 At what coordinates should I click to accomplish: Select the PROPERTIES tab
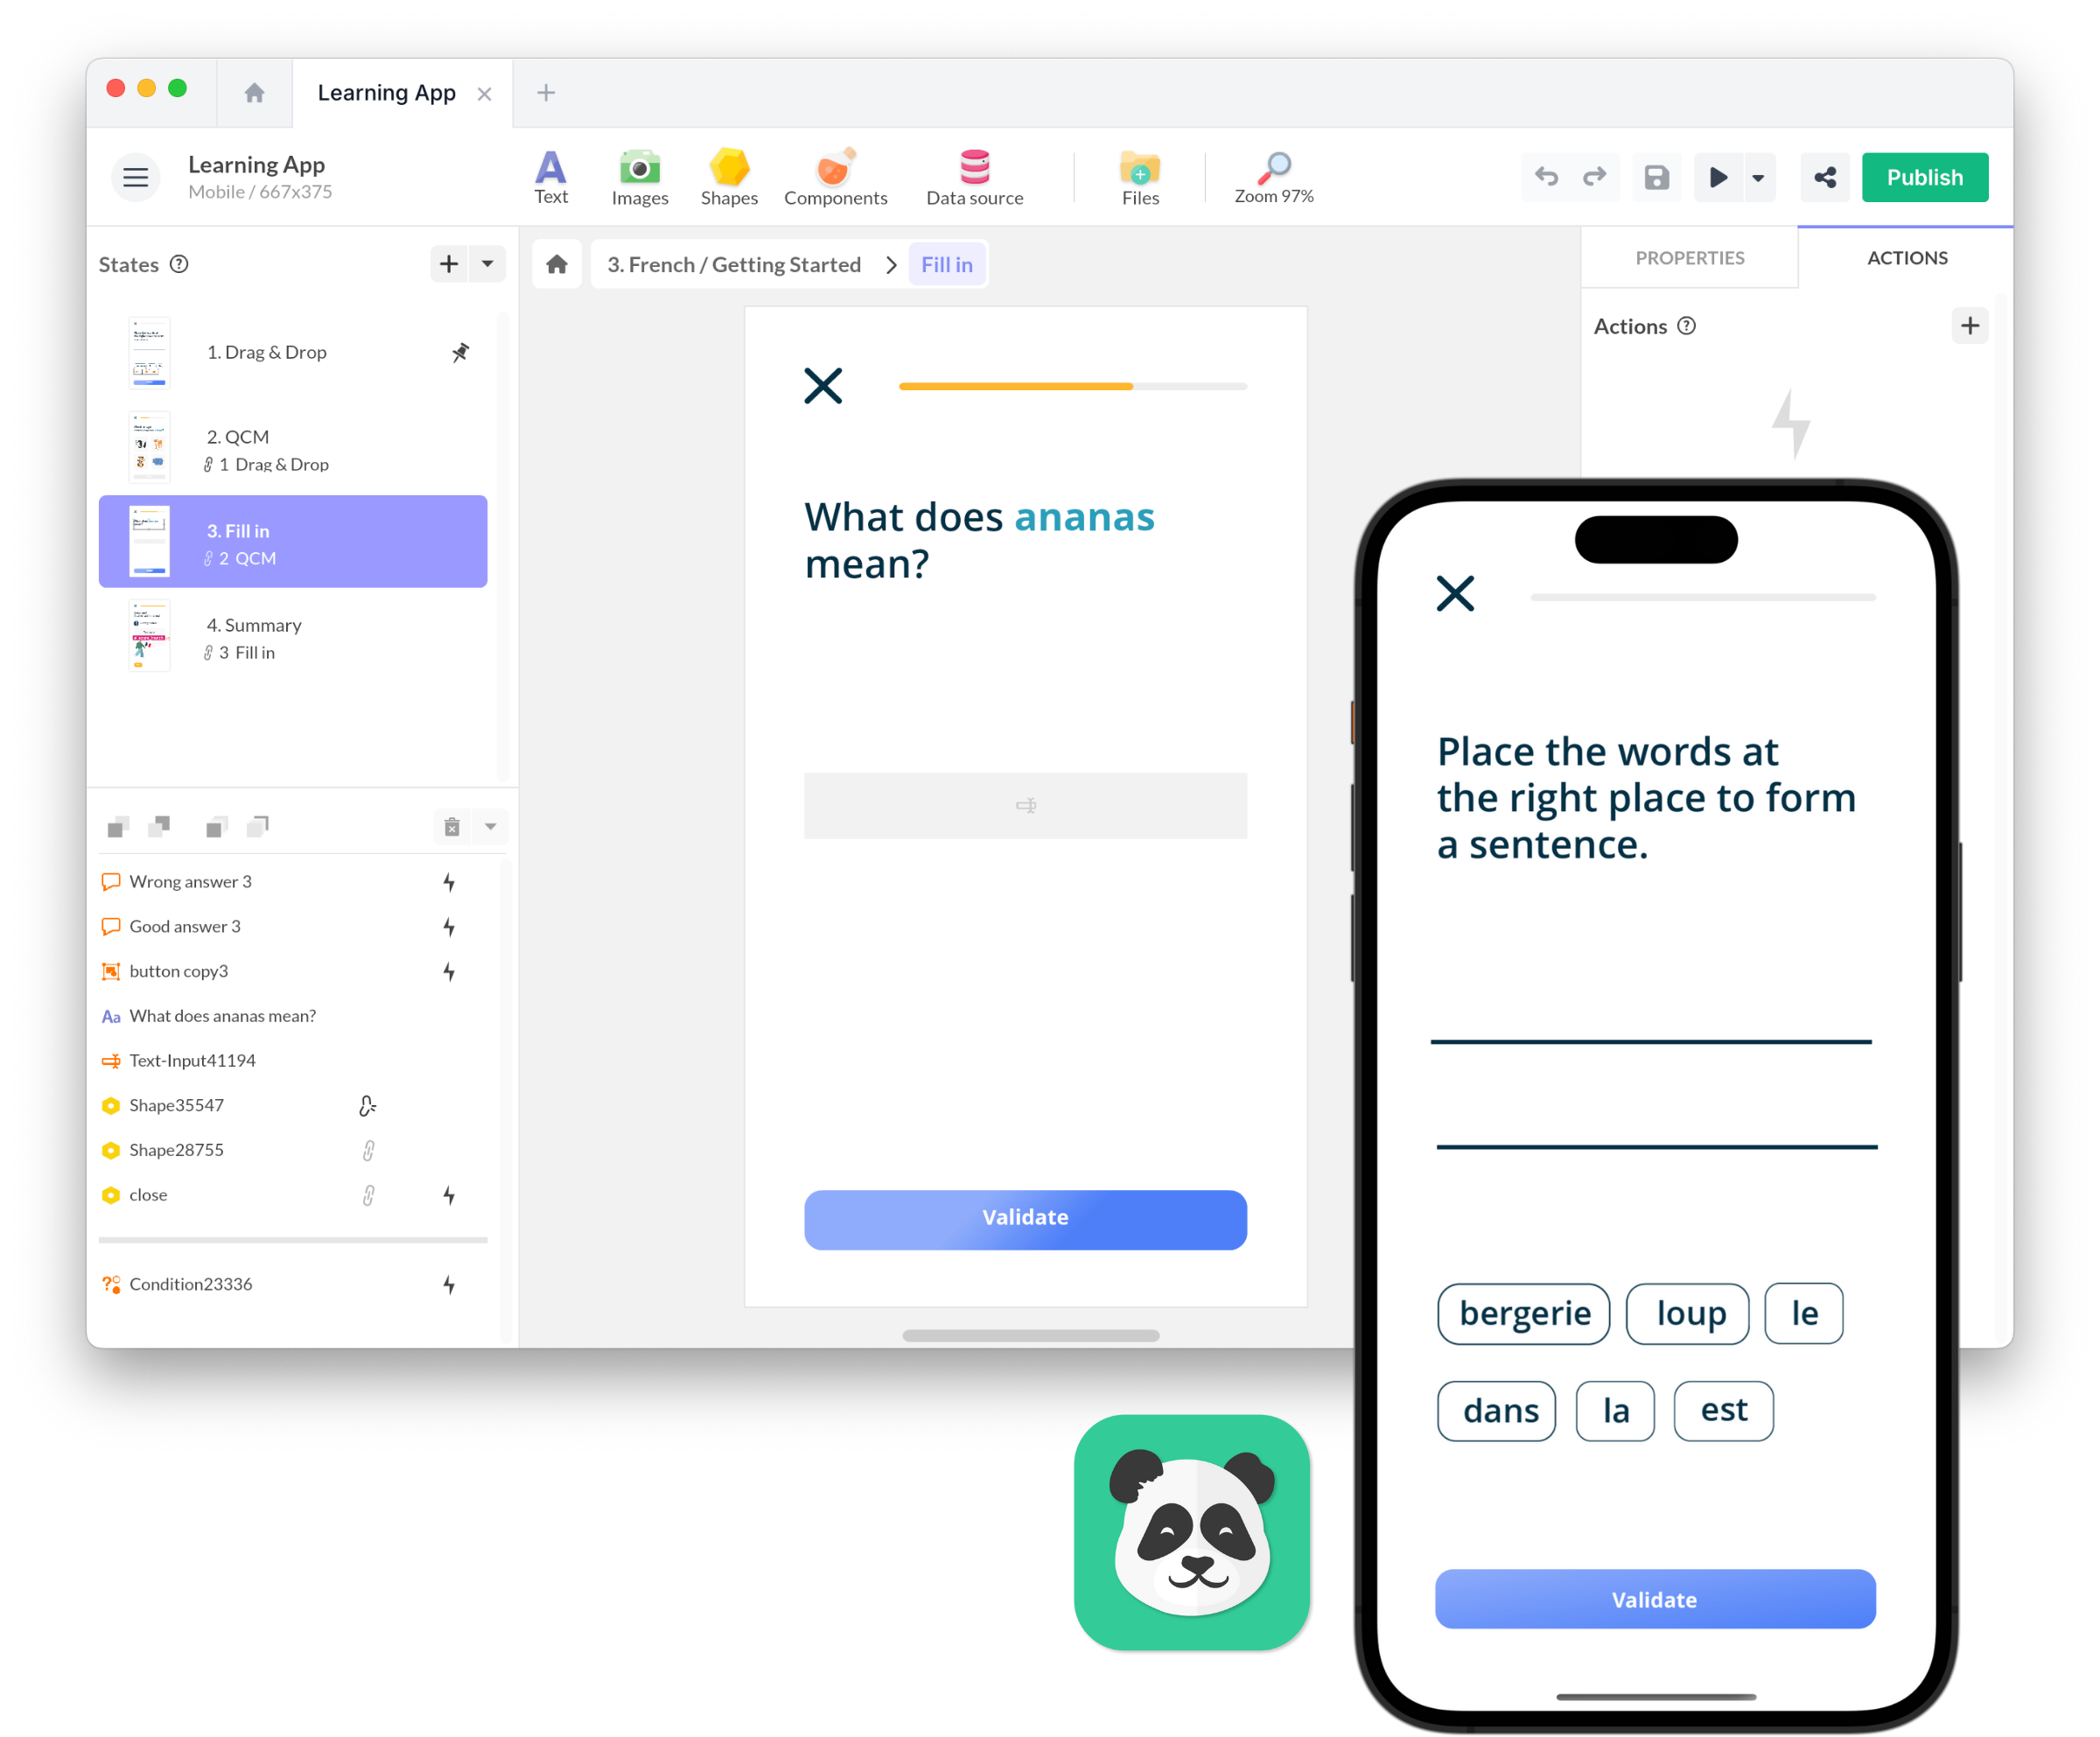pos(1690,256)
